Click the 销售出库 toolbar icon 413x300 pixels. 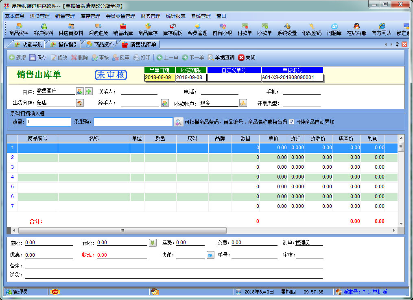click(123, 29)
